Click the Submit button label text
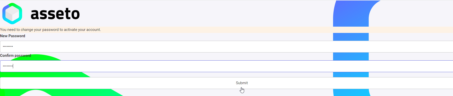 [242, 83]
